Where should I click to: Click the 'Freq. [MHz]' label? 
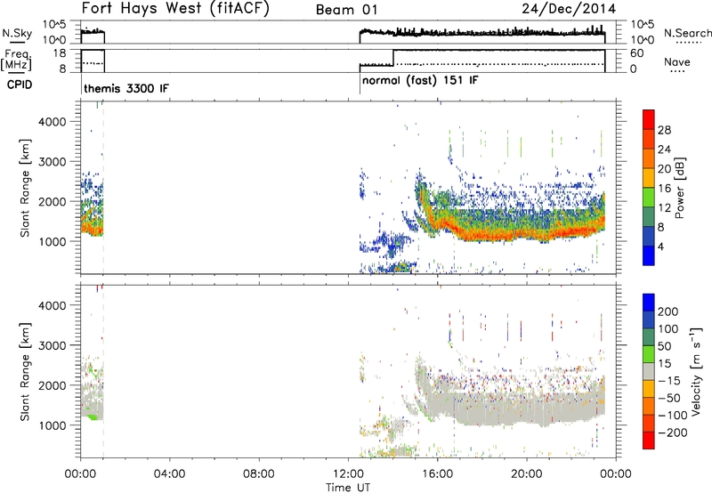coord(18,61)
